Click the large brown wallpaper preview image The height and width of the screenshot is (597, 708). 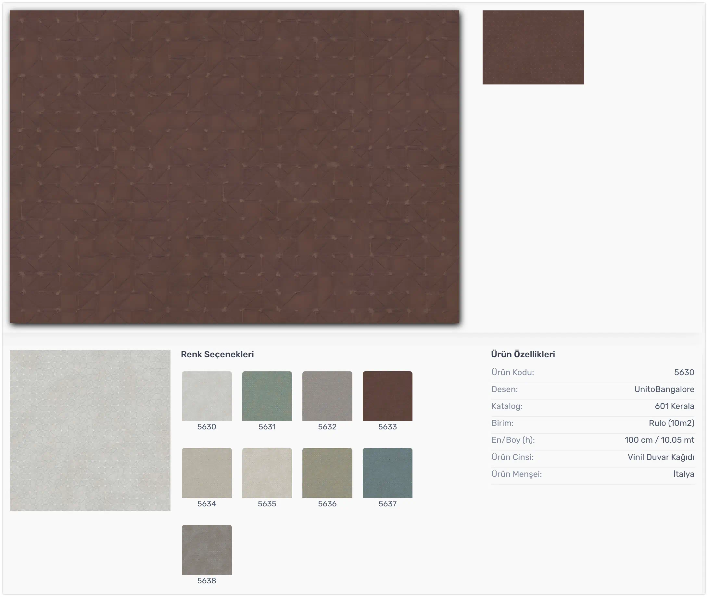coord(234,167)
